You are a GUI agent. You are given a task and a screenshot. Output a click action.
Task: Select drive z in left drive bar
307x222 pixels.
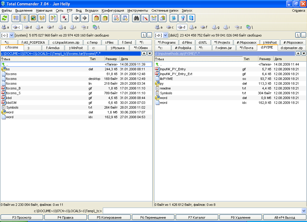tap(85, 27)
